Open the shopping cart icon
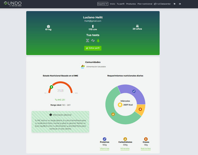 pos(174,4)
